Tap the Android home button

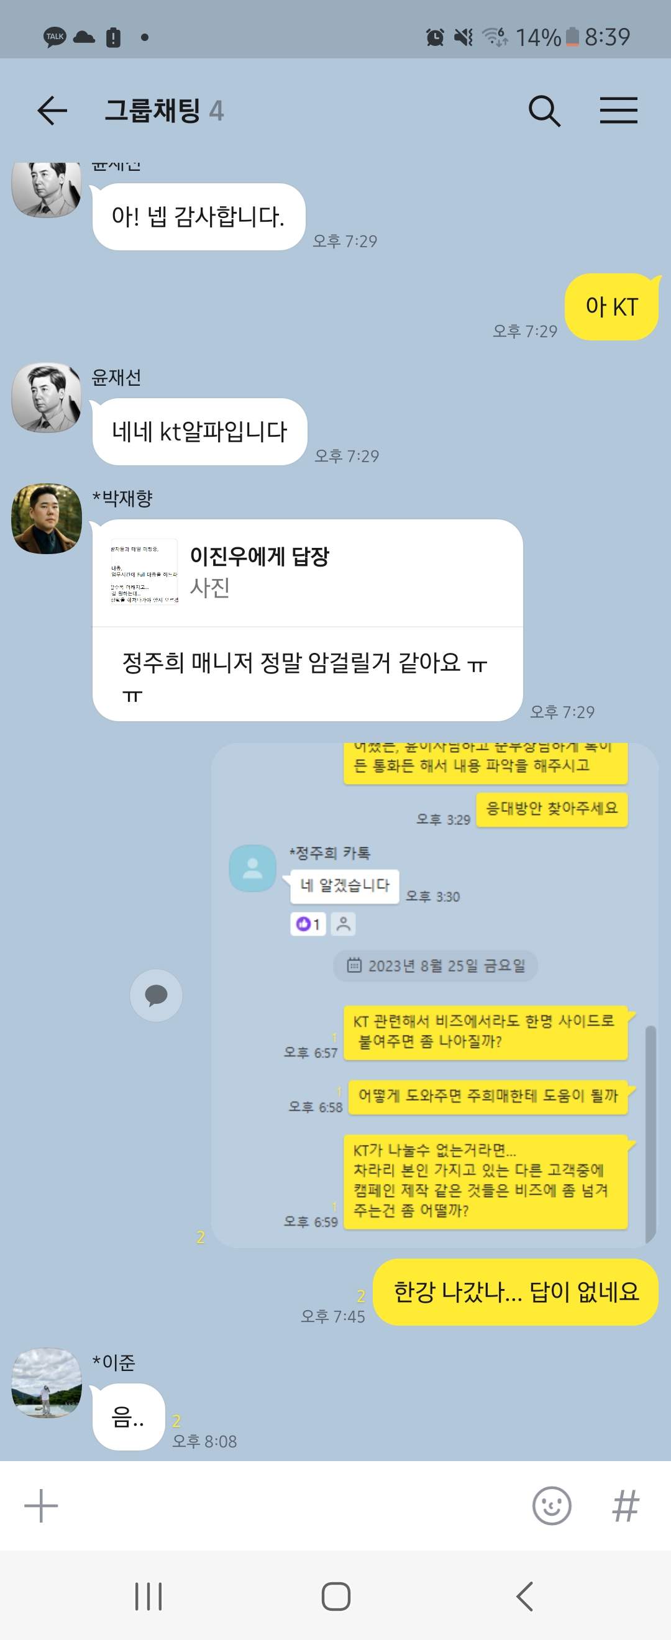point(335,1597)
